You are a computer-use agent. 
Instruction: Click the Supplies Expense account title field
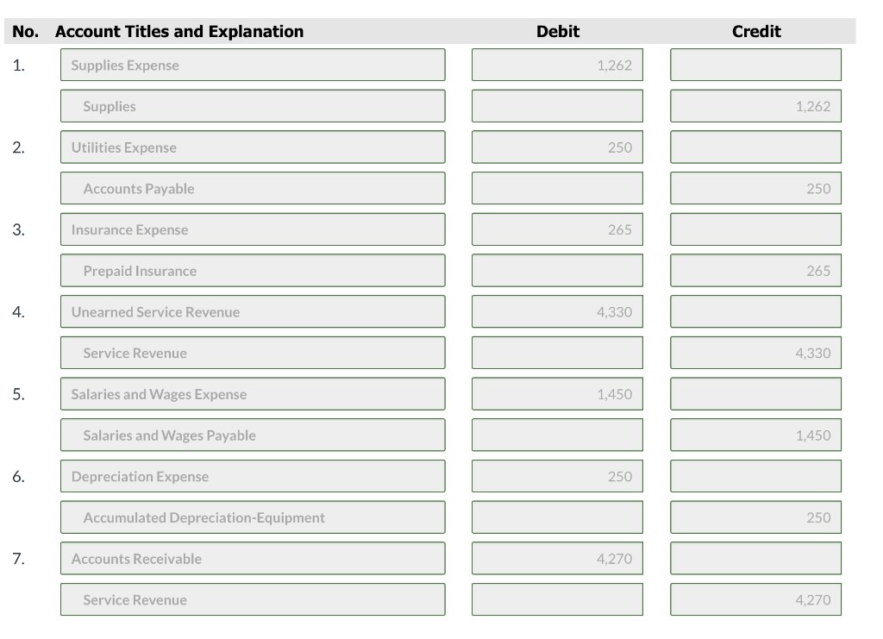[252, 64]
